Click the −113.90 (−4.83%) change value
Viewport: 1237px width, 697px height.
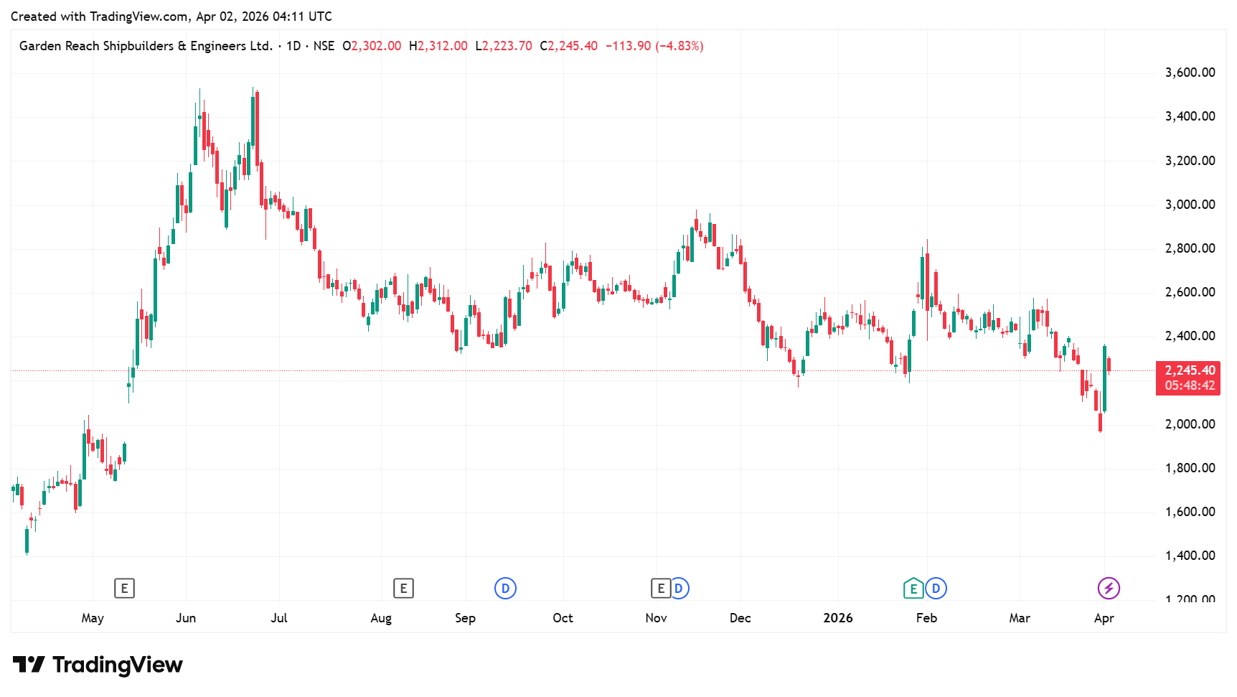pyautogui.click(x=654, y=46)
